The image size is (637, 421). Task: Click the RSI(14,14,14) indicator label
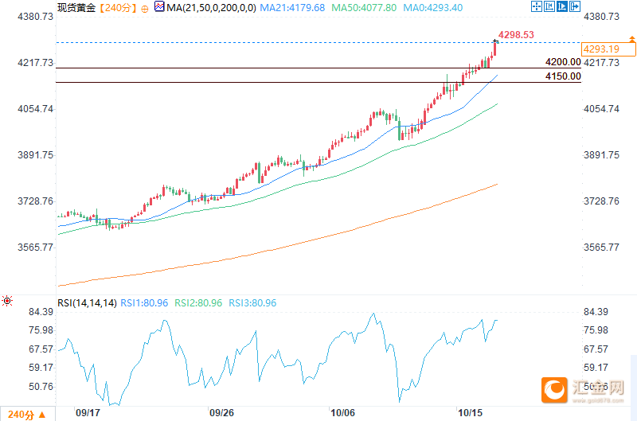pos(88,303)
